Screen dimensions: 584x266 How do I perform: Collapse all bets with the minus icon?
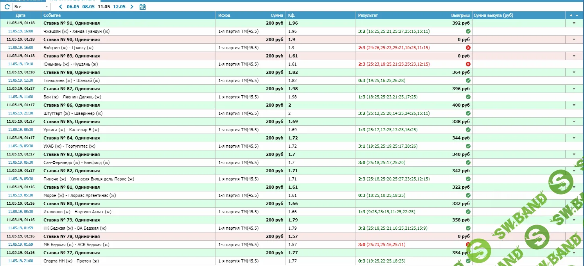coord(577,15)
